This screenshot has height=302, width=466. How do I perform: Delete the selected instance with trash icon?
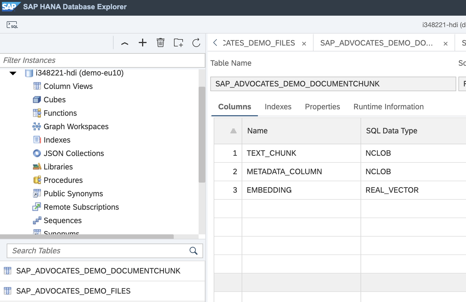pos(161,43)
